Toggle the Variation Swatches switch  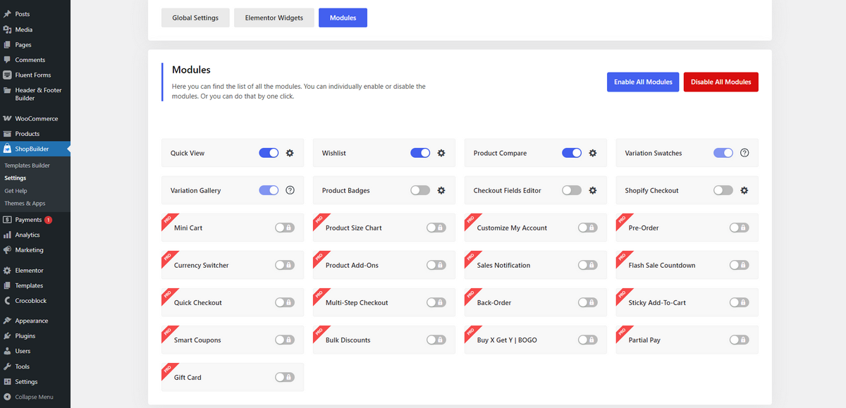723,153
